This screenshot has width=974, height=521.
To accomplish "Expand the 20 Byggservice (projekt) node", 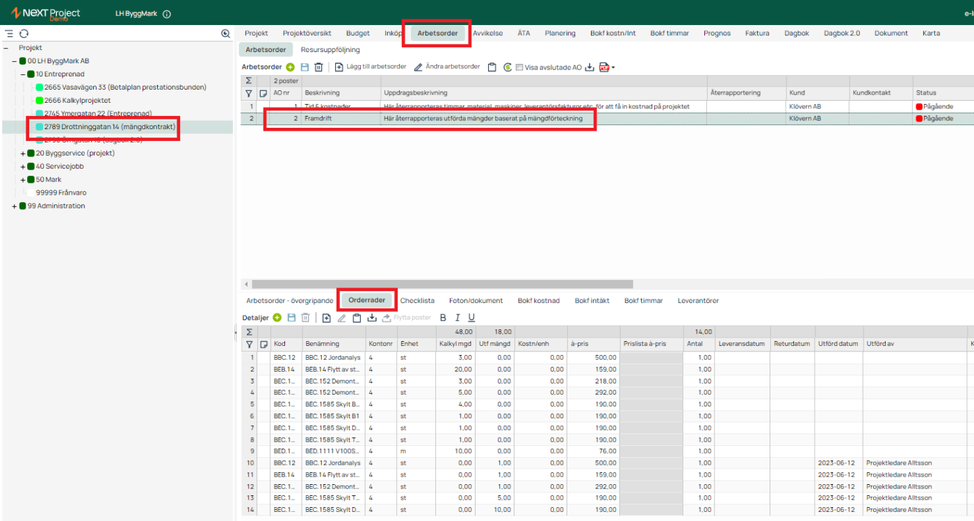I will (x=23, y=153).
